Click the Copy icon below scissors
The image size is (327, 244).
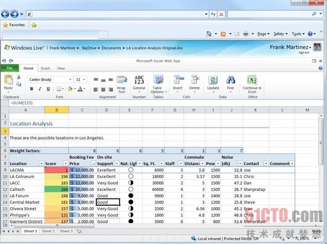click(19, 84)
